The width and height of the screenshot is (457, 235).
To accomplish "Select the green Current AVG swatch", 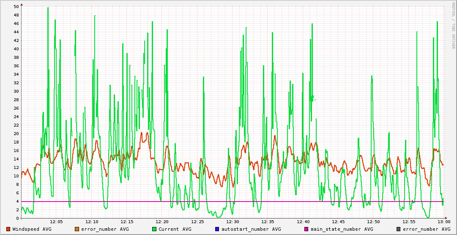I will point(154,229).
